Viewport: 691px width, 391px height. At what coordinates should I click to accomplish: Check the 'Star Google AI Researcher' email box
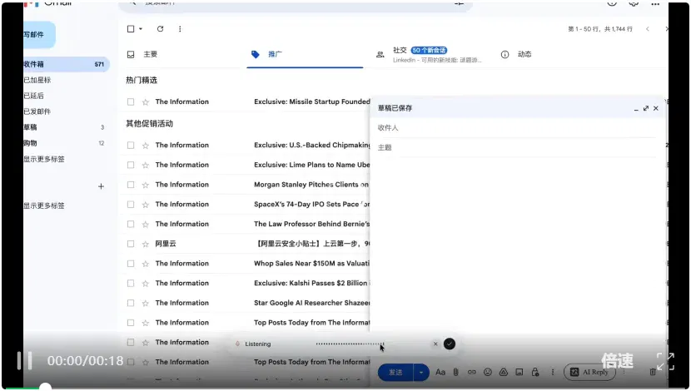pos(131,304)
